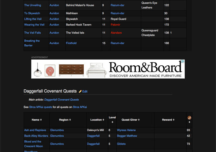Open the Edit link for Daggerfall Covenant Quests
The height and width of the screenshot is (152, 216).
[x=85, y=91]
